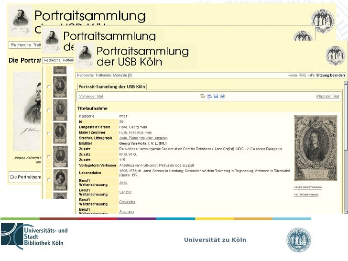Screen dimensions: 348x261
Task: Open the Als Tiff-Datei (Original) link
Action: pyautogui.click(x=306, y=195)
